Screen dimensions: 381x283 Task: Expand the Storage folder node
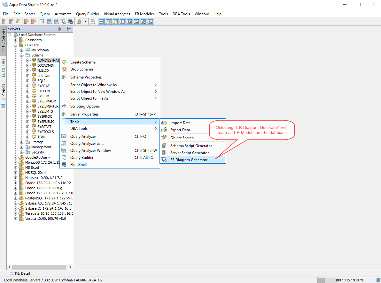pos(22,142)
